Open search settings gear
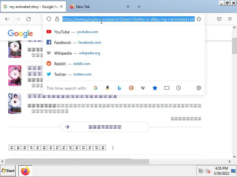Image resolution: width=237 pixels, height=177 pixels. tap(198, 88)
